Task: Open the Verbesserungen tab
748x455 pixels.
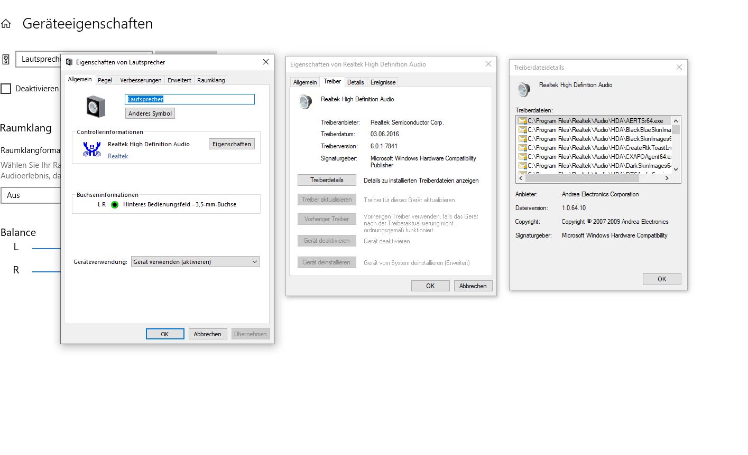Action: [141, 80]
